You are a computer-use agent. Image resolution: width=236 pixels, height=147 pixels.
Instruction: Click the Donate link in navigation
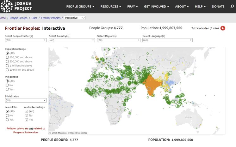218,7
